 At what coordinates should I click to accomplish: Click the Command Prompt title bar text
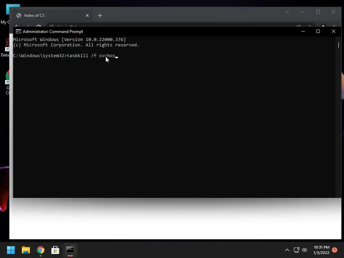click(53, 32)
